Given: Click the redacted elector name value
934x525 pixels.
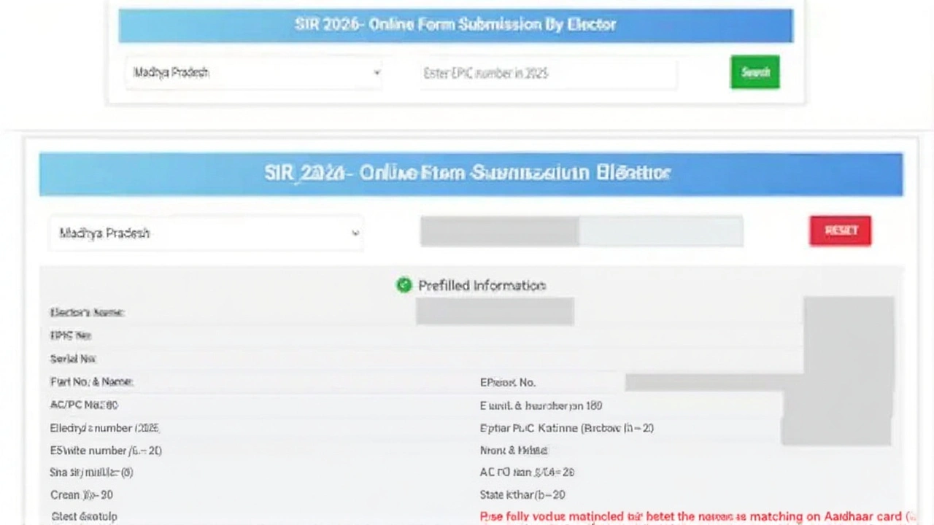Looking at the screenshot, I should click(x=495, y=311).
